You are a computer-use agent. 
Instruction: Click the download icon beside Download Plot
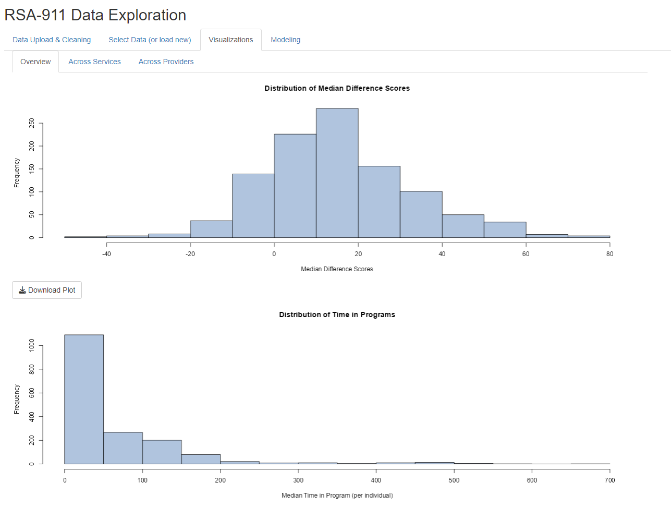[x=22, y=291]
